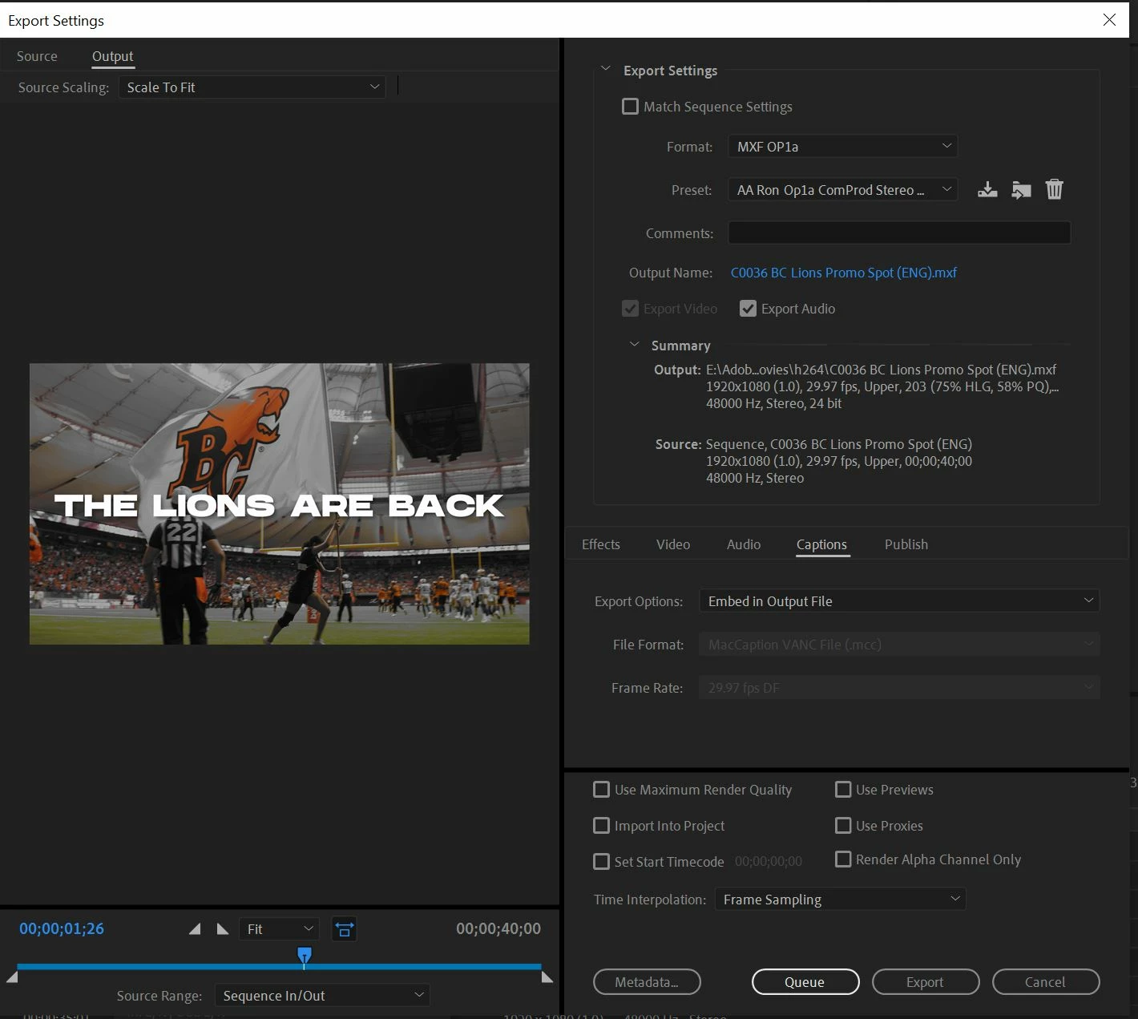Click the Export button
Viewport: 1138px width, 1019px height.
[x=926, y=982]
